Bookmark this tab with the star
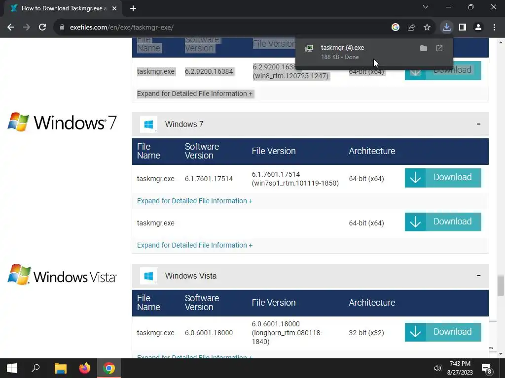This screenshot has width=505, height=378. [x=427, y=28]
